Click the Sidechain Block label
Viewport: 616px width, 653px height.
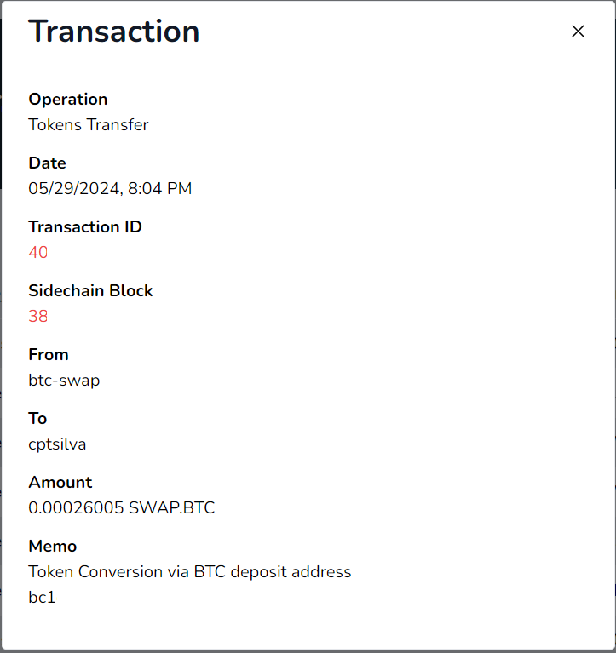pos(90,291)
